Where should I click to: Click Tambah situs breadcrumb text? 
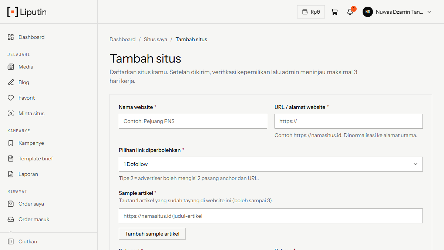[x=191, y=39]
